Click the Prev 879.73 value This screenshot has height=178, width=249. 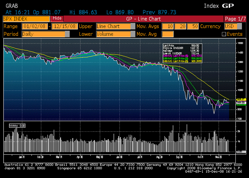pos(159,13)
